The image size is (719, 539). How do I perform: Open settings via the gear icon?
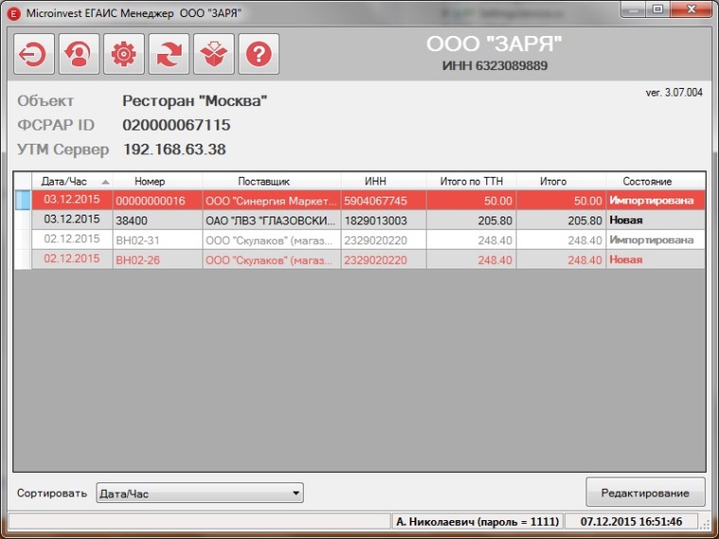(123, 55)
